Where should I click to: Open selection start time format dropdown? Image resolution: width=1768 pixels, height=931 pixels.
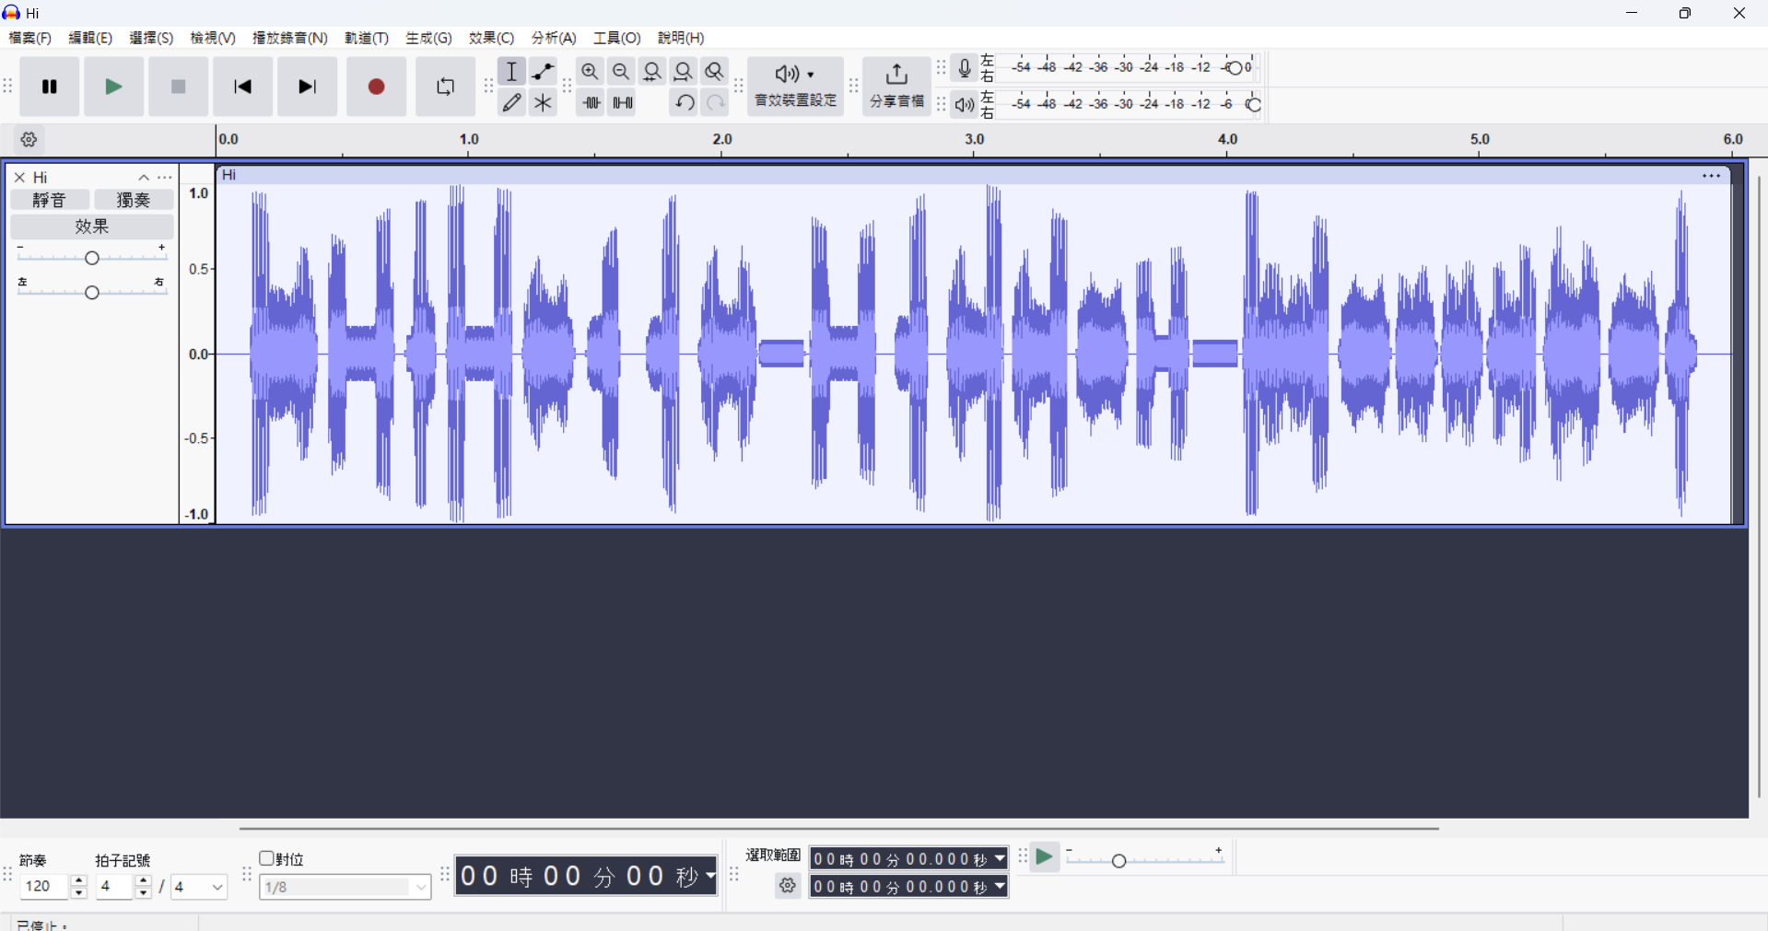tap(1000, 859)
